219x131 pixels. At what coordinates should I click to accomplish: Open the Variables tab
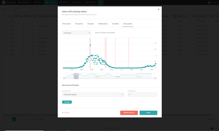(115, 24)
